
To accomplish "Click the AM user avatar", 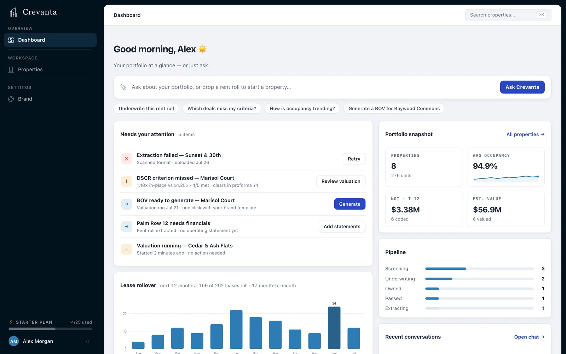I will click(14, 341).
